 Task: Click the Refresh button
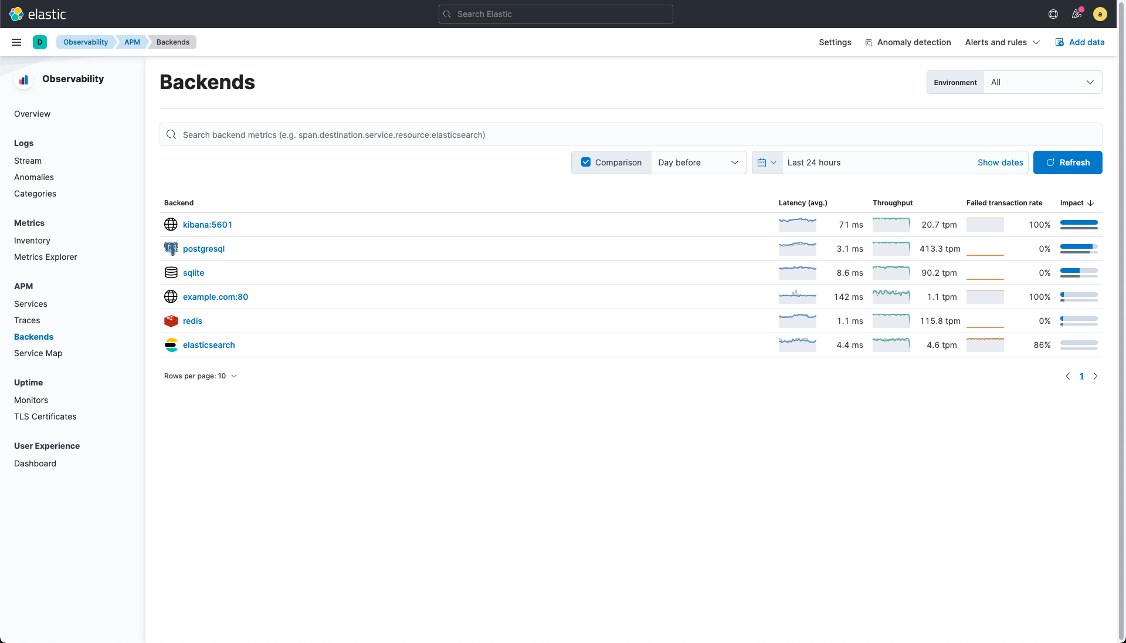[1067, 163]
